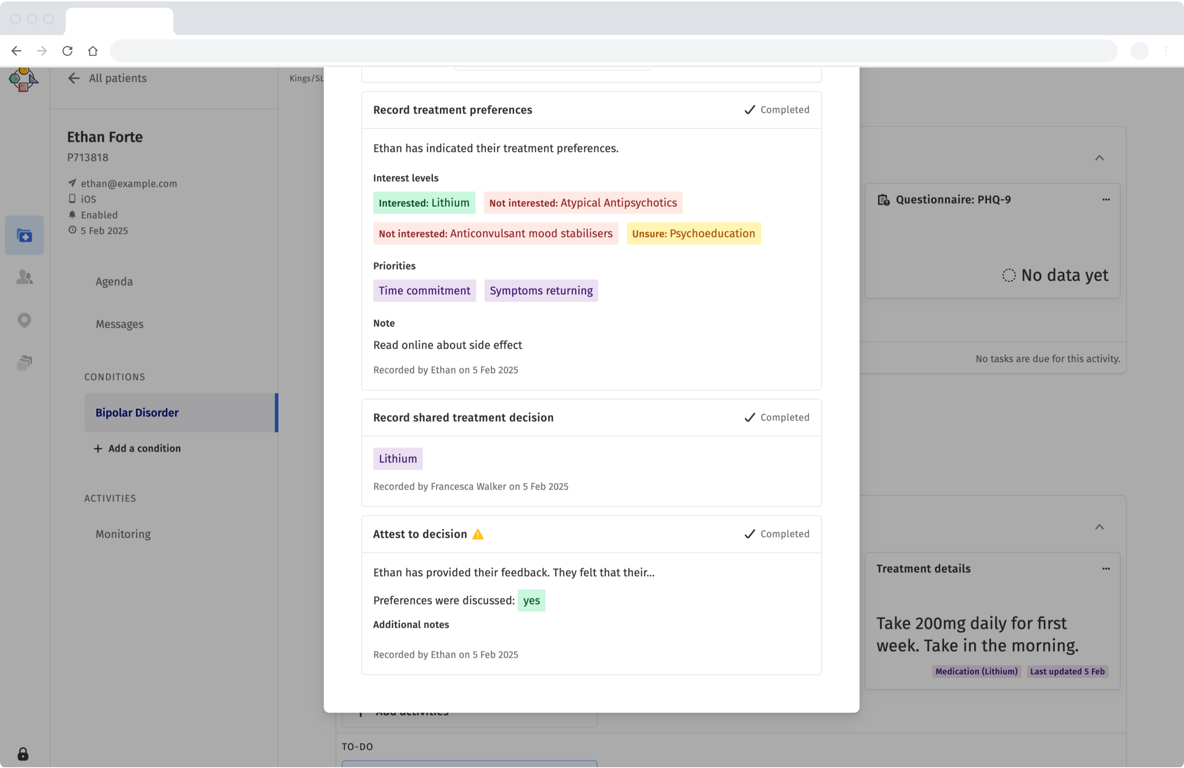Click the patient records sidebar icon
The width and height of the screenshot is (1184, 768).
pyautogui.click(x=24, y=235)
